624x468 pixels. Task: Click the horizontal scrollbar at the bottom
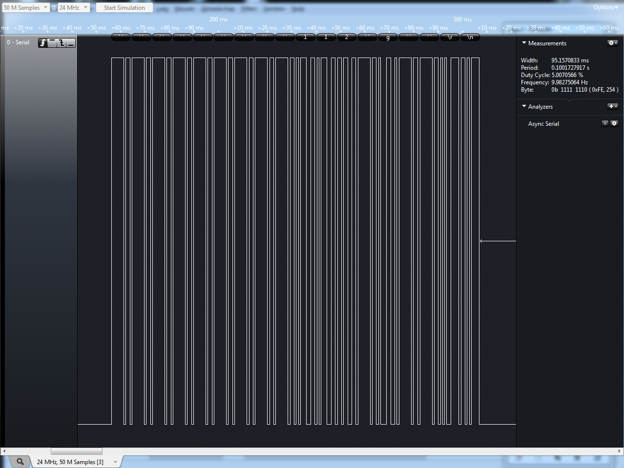click(x=76, y=451)
